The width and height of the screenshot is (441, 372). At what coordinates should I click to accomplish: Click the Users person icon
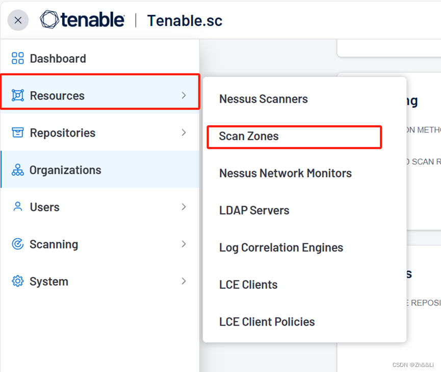[x=17, y=207]
